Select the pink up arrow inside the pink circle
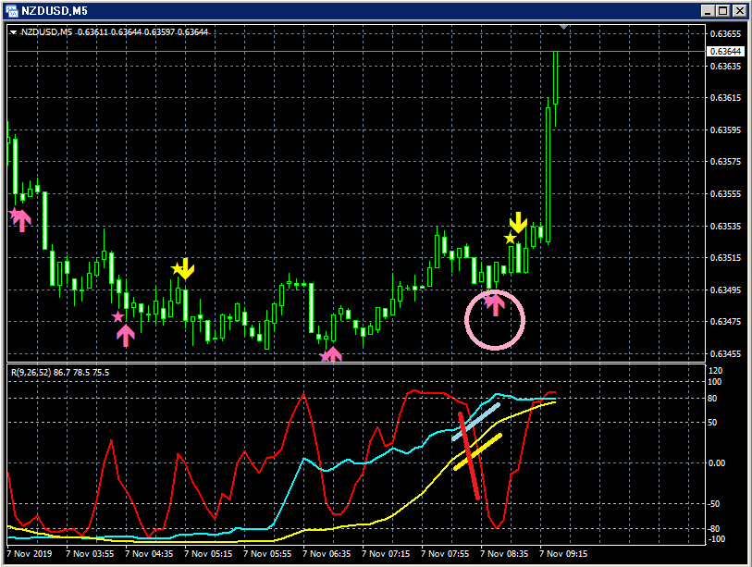 tap(495, 305)
